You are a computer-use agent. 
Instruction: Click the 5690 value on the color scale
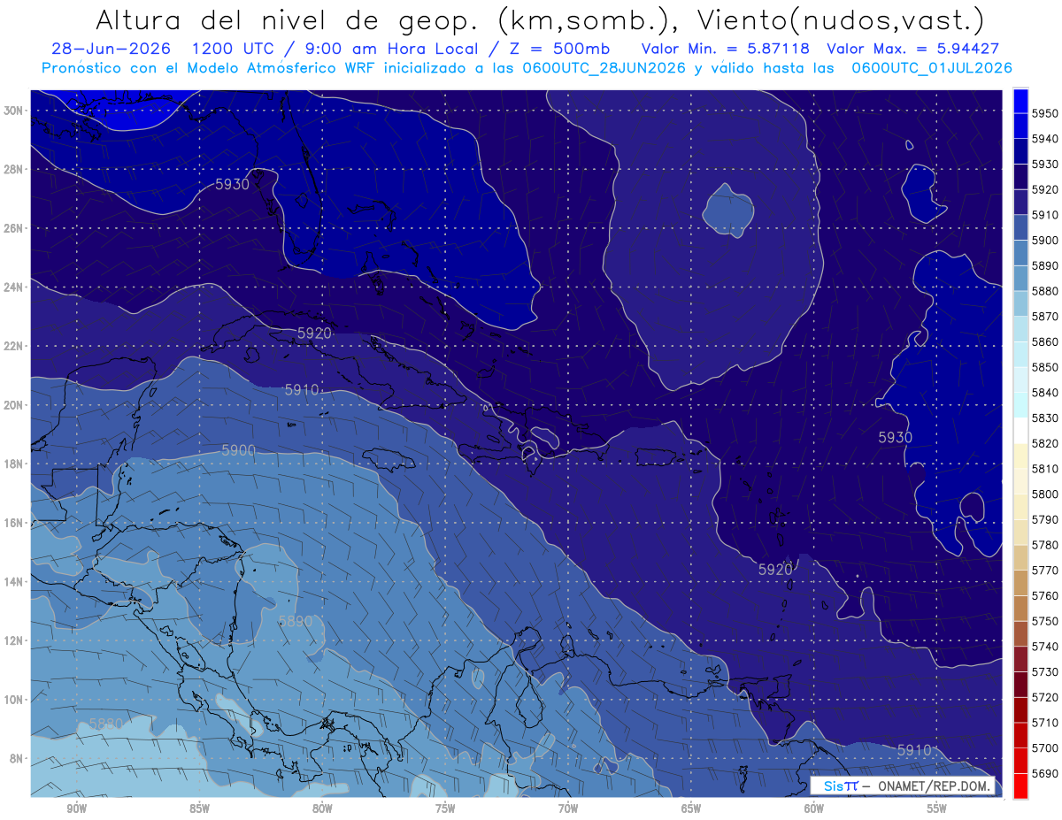click(1045, 773)
